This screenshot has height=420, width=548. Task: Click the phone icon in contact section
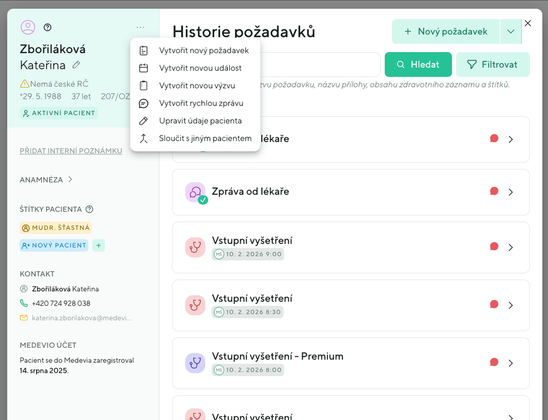point(24,303)
